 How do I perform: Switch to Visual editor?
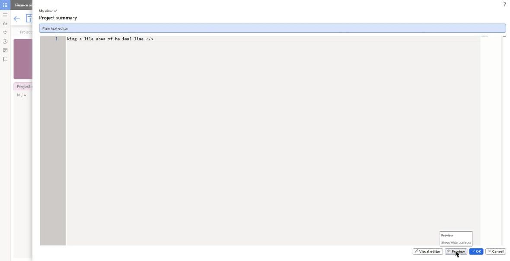tap(427, 251)
